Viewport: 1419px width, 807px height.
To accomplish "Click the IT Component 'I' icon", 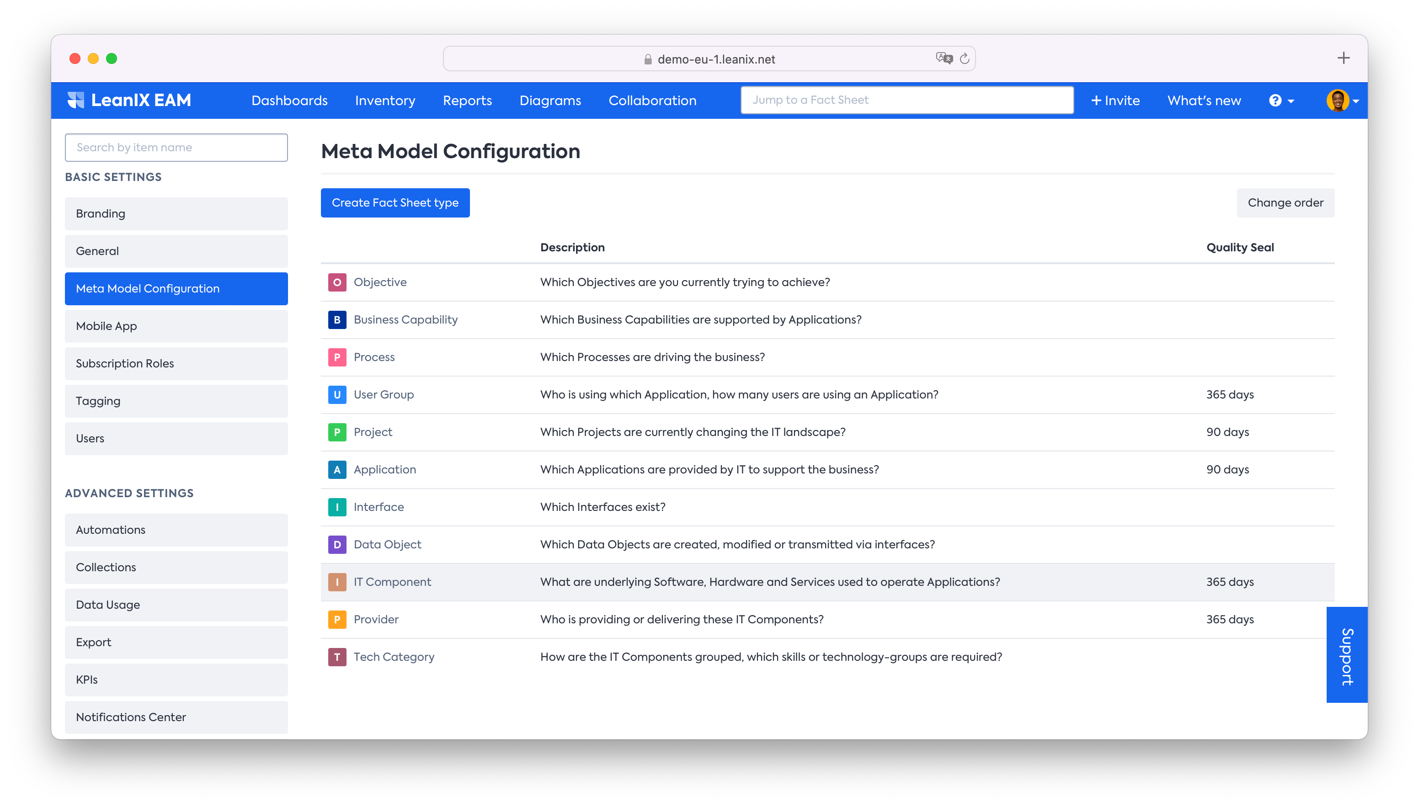I will (337, 582).
